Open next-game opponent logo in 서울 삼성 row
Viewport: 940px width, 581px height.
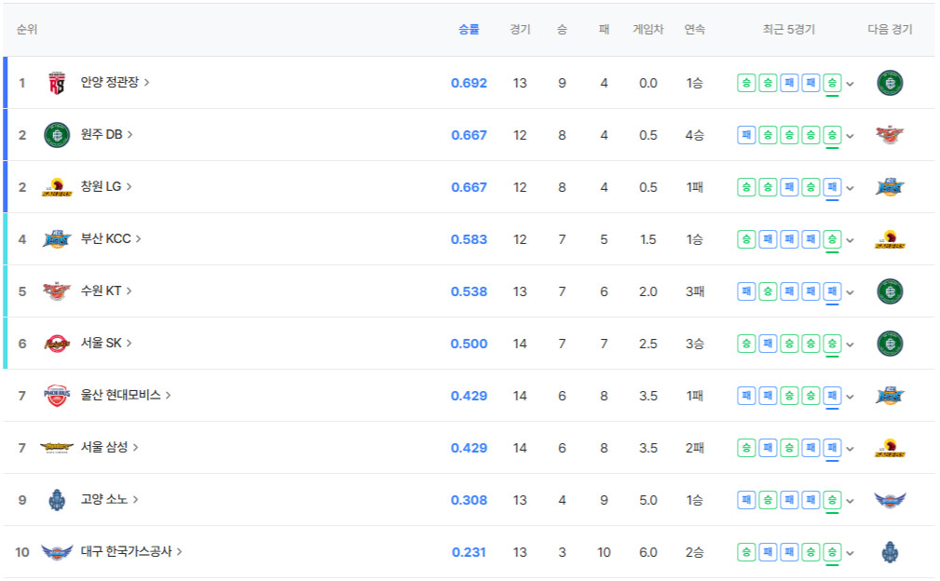click(890, 448)
